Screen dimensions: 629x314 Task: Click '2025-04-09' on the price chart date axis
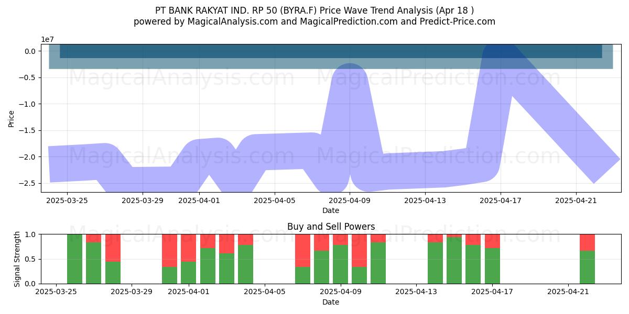pos(350,200)
